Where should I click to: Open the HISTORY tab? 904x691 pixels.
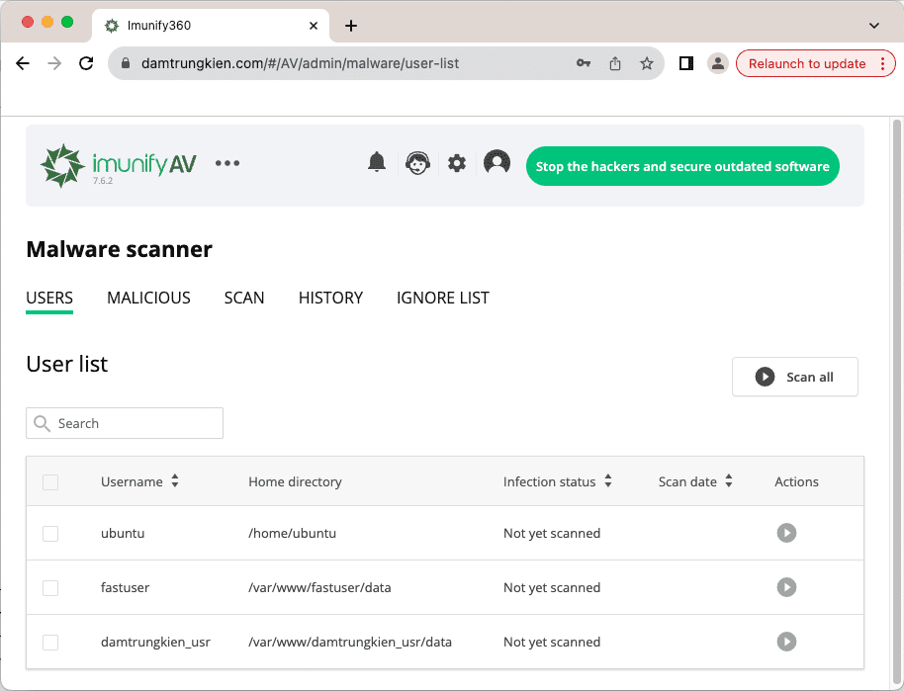click(330, 298)
